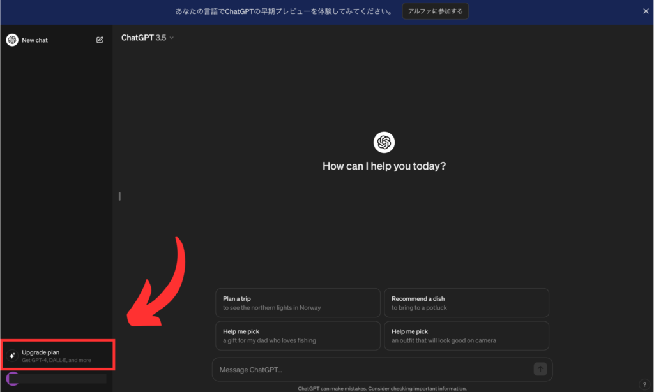Open help via the question mark icon
Image resolution: width=654 pixels, height=392 pixels.
pos(644,384)
